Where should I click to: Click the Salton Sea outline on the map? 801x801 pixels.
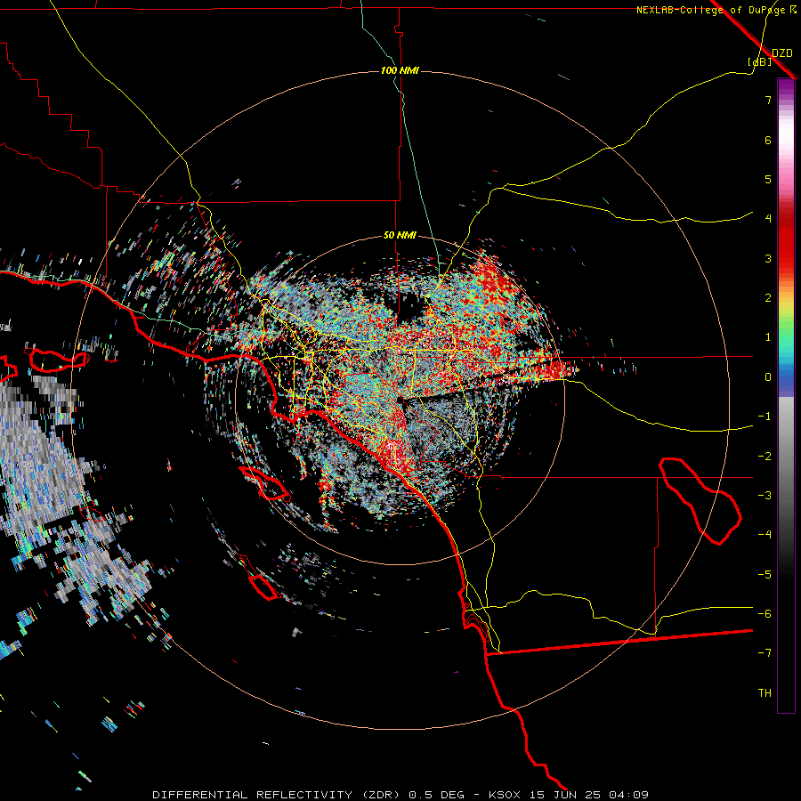(x=700, y=500)
